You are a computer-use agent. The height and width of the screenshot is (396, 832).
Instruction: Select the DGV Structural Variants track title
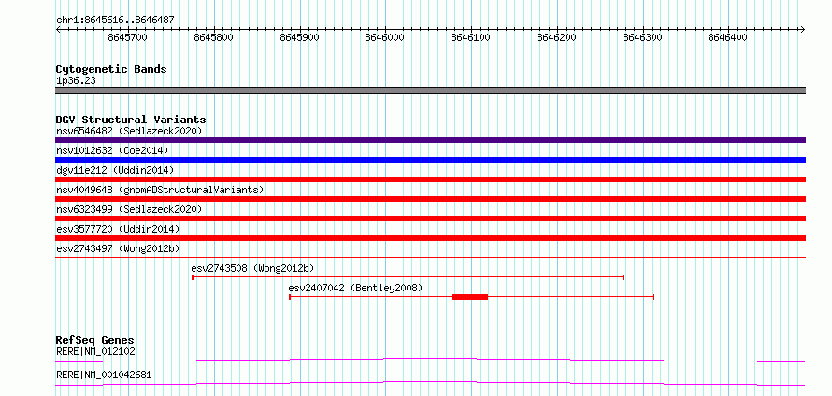coord(131,120)
